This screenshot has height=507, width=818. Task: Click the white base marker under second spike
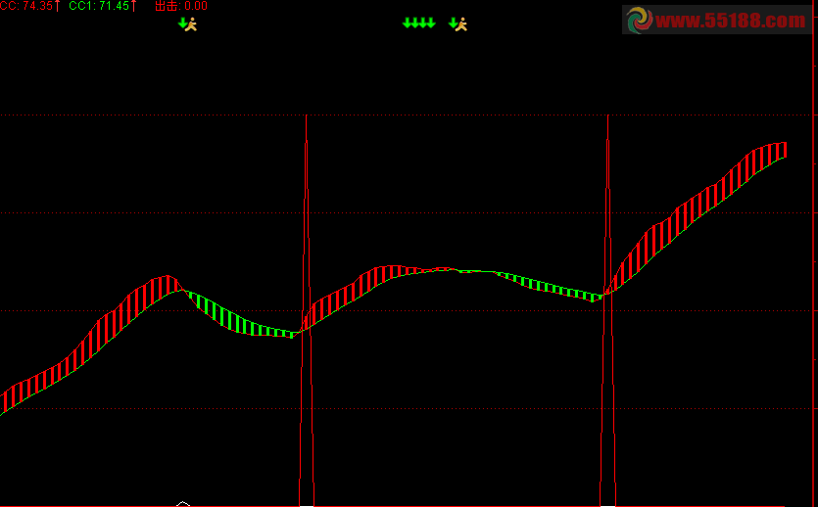coord(607,505)
